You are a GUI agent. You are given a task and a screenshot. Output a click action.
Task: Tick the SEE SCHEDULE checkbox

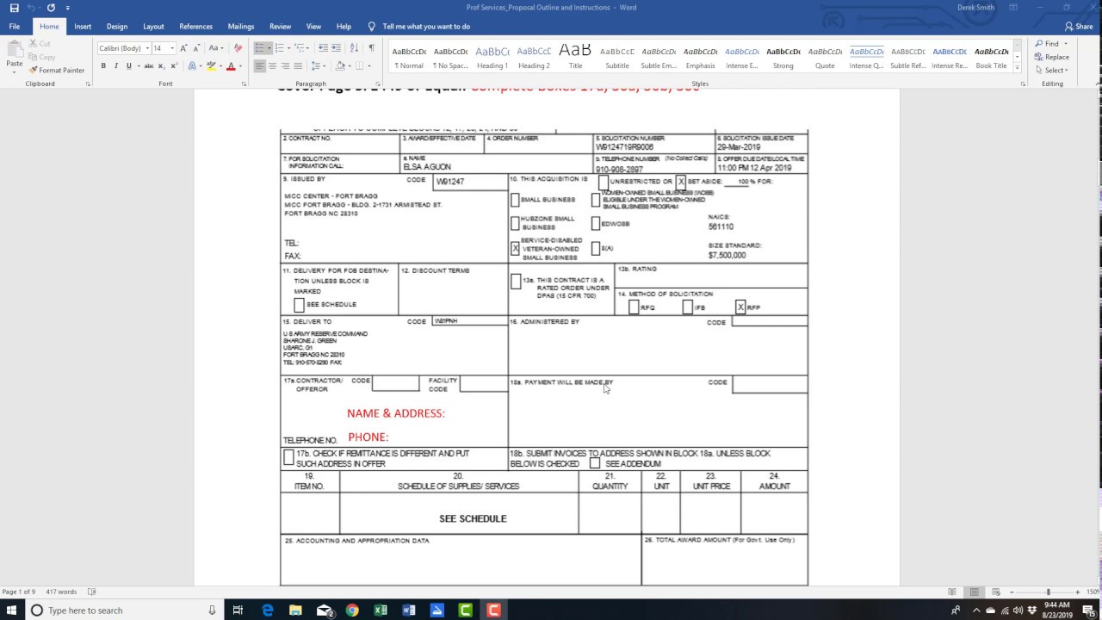(x=299, y=305)
